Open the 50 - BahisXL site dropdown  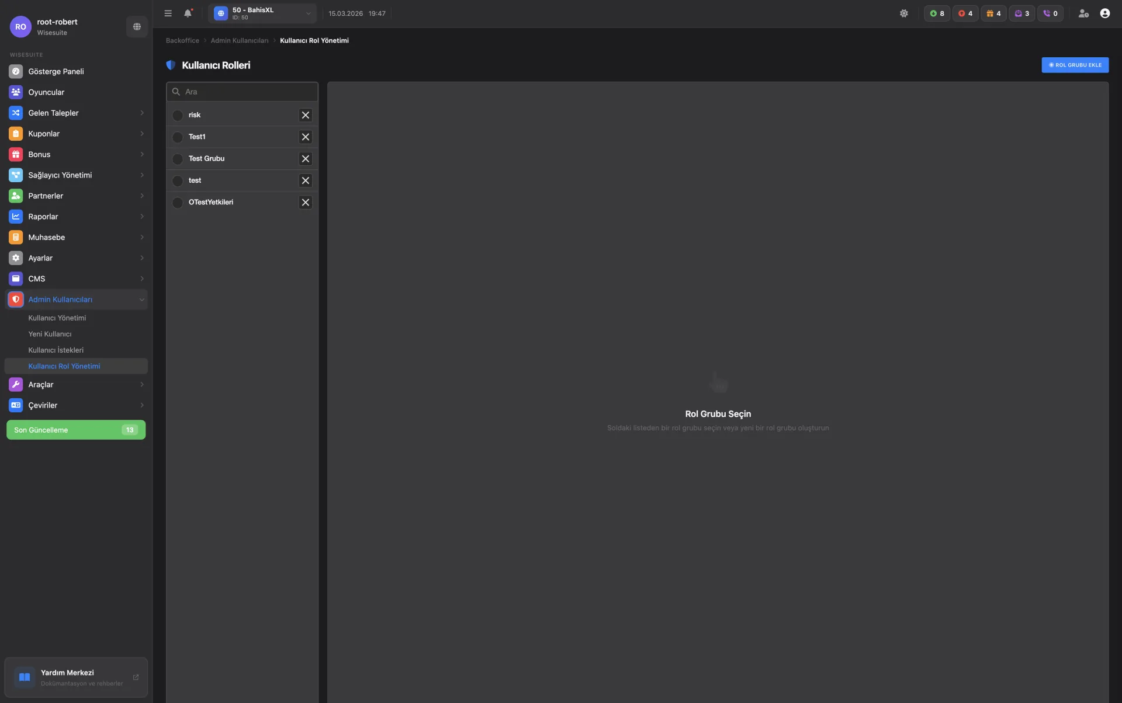point(262,13)
